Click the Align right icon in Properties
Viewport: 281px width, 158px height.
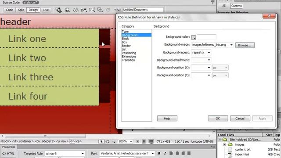pos(183,153)
